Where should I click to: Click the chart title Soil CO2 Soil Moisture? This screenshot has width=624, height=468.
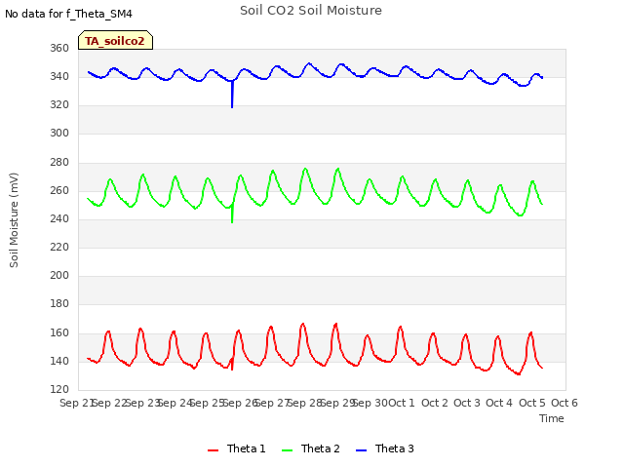[x=311, y=11]
